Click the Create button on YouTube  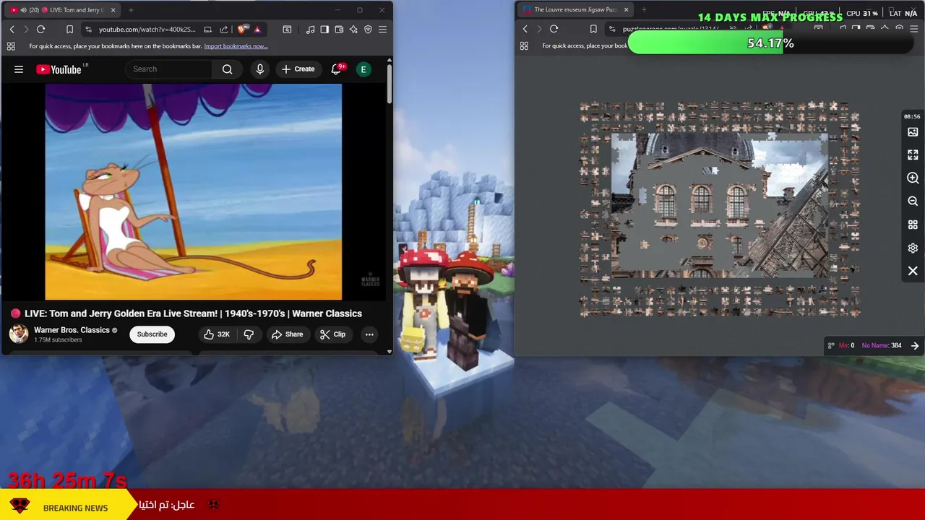coord(298,69)
